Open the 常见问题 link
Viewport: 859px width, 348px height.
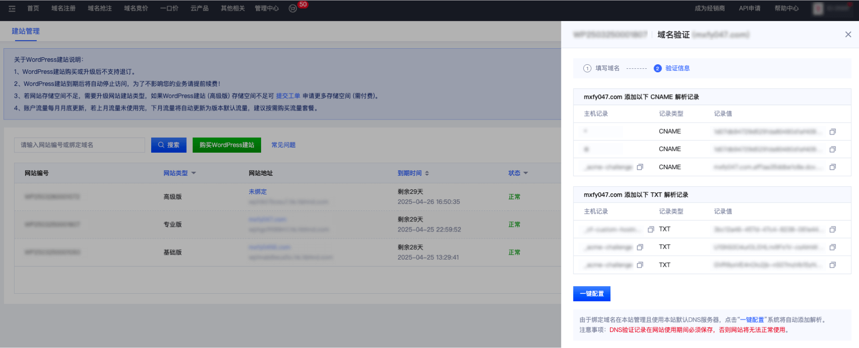pyautogui.click(x=283, y=145)
